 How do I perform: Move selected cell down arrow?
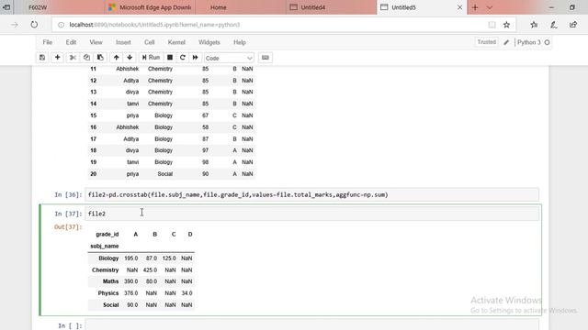click(x=130, y=58)
